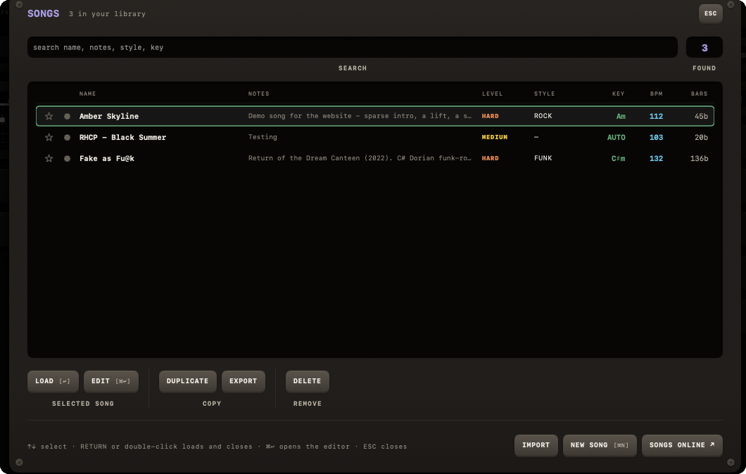
Task: Toggle star on Fake as Fu@k
Action: (x=49, y=158)
